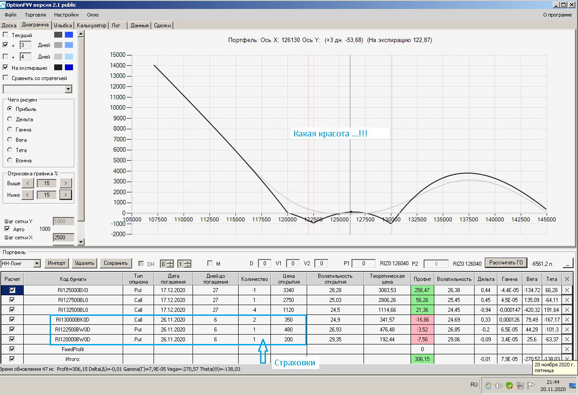Select the Вега radio button
Viewport: 578px width, 395px height.
(10, 140)
